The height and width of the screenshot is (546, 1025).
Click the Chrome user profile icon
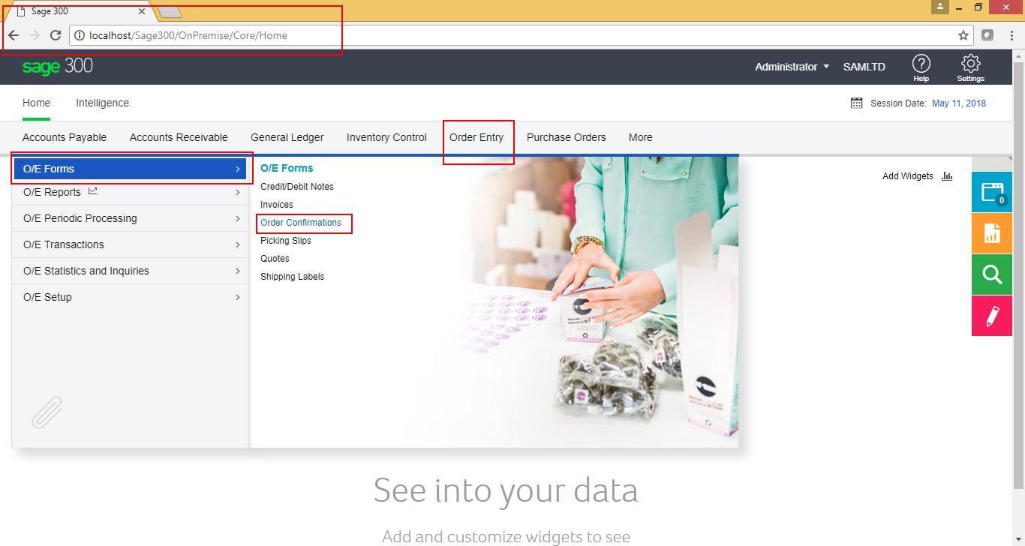coord(940,7)
